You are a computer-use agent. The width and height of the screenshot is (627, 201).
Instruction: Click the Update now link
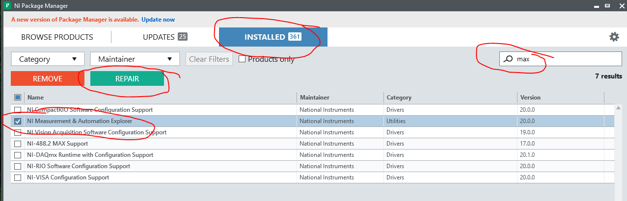[158, 20]
